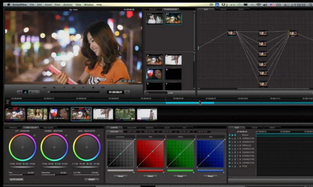Toggle the enable dot on the PARALLEL row
This screenshot has width=313, height=187.
click(x=230, y=145)
